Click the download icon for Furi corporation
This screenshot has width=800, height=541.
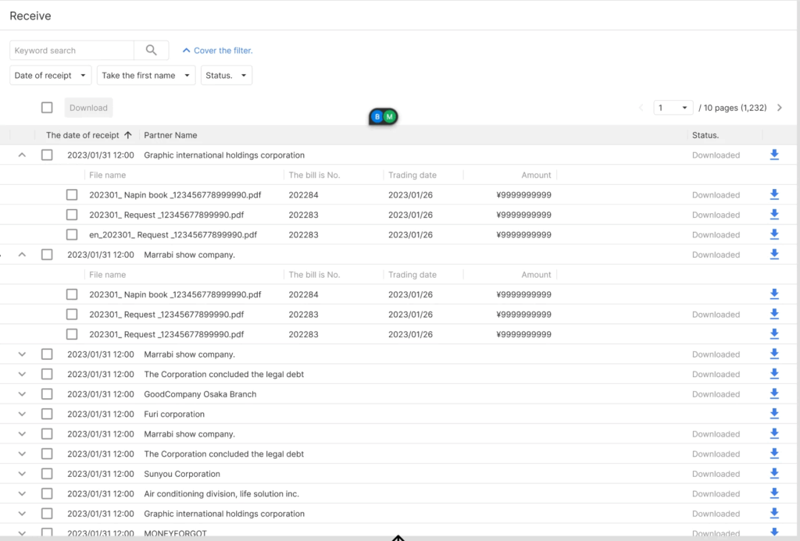click(x=774, y=414)
